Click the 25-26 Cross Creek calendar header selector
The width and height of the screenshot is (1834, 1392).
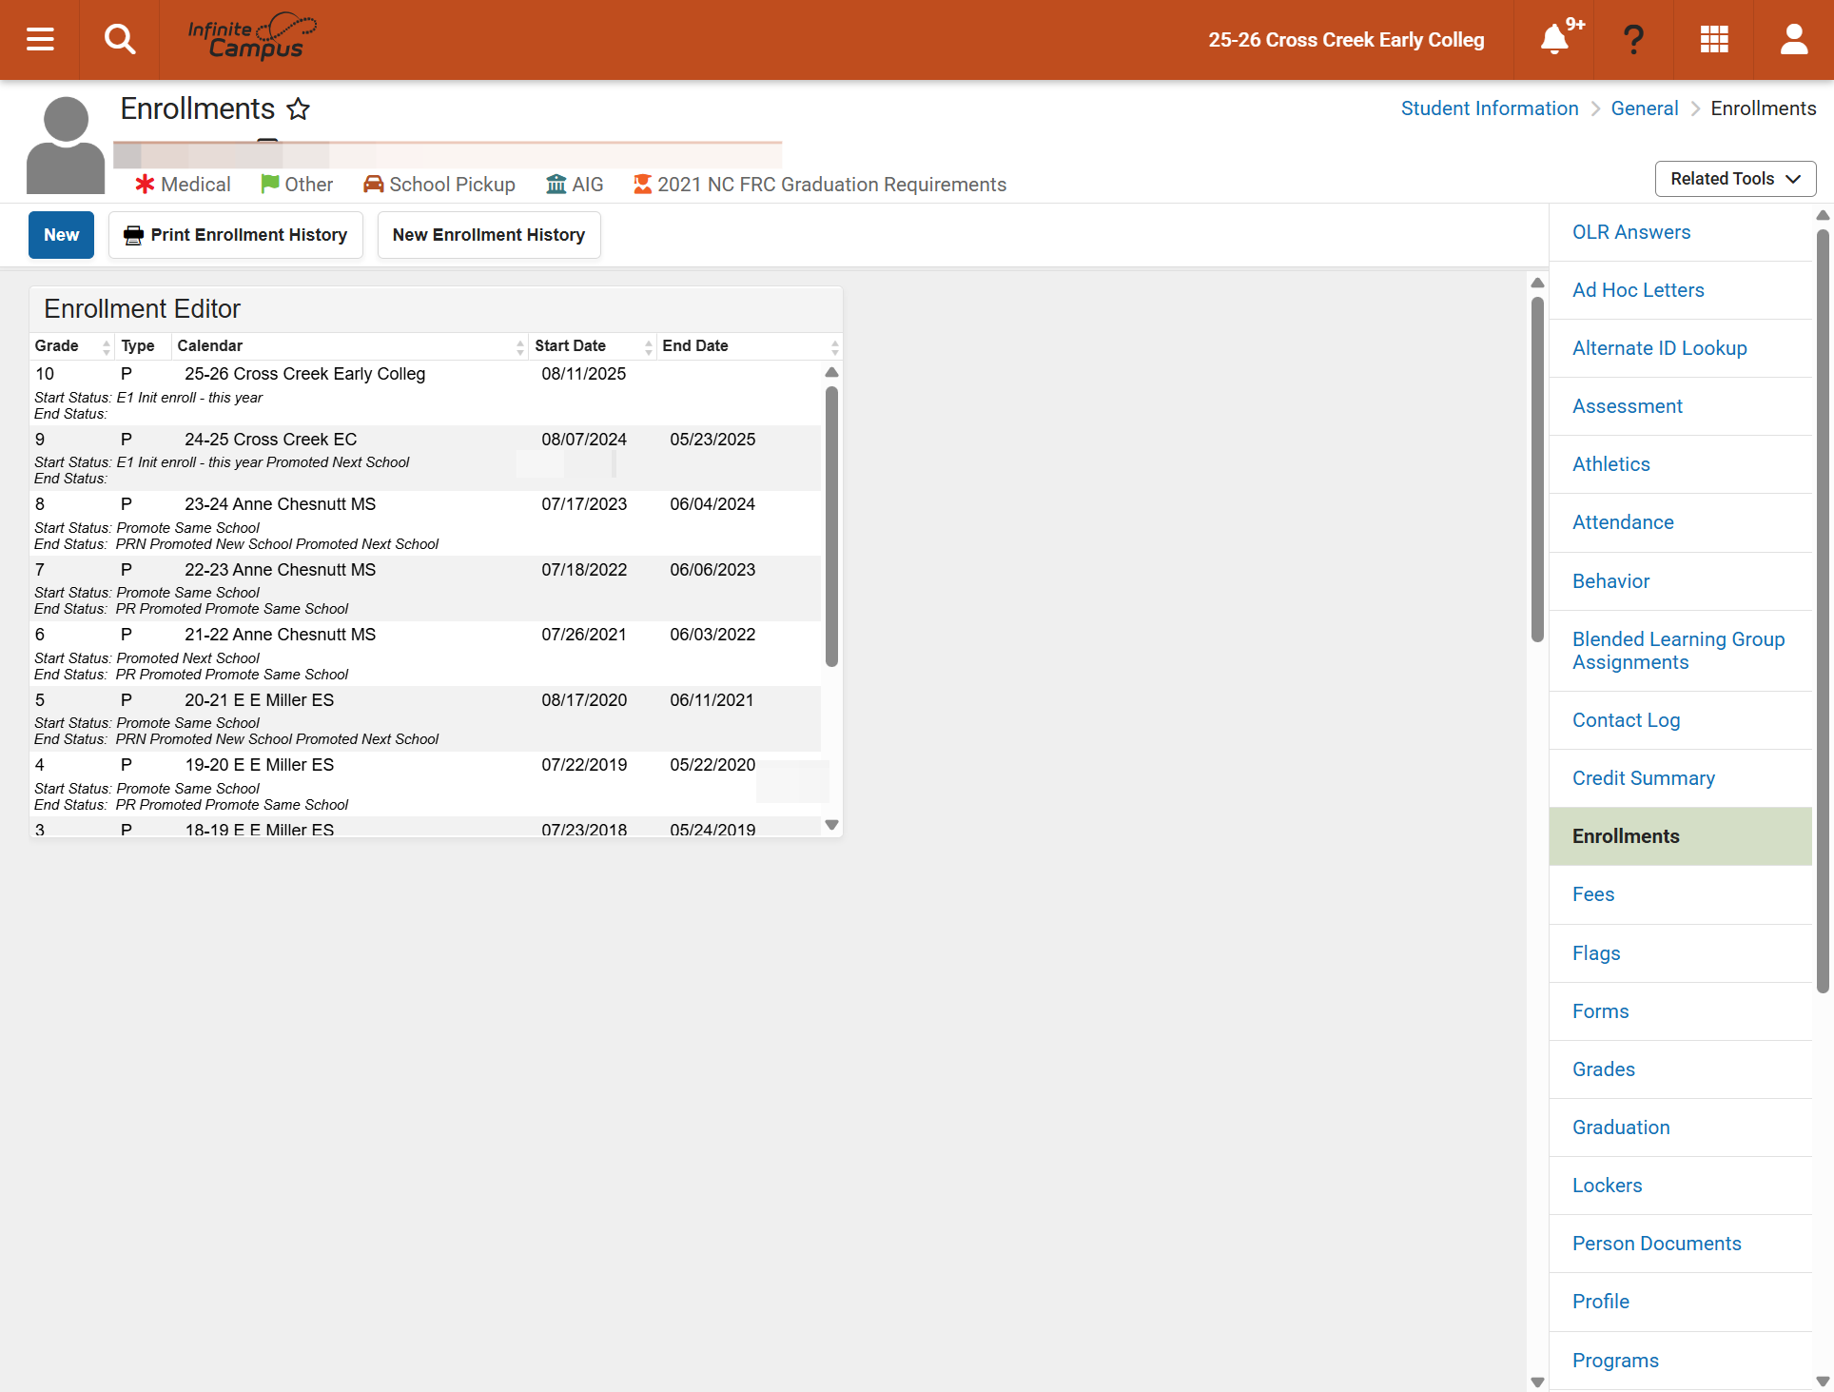1346,40
